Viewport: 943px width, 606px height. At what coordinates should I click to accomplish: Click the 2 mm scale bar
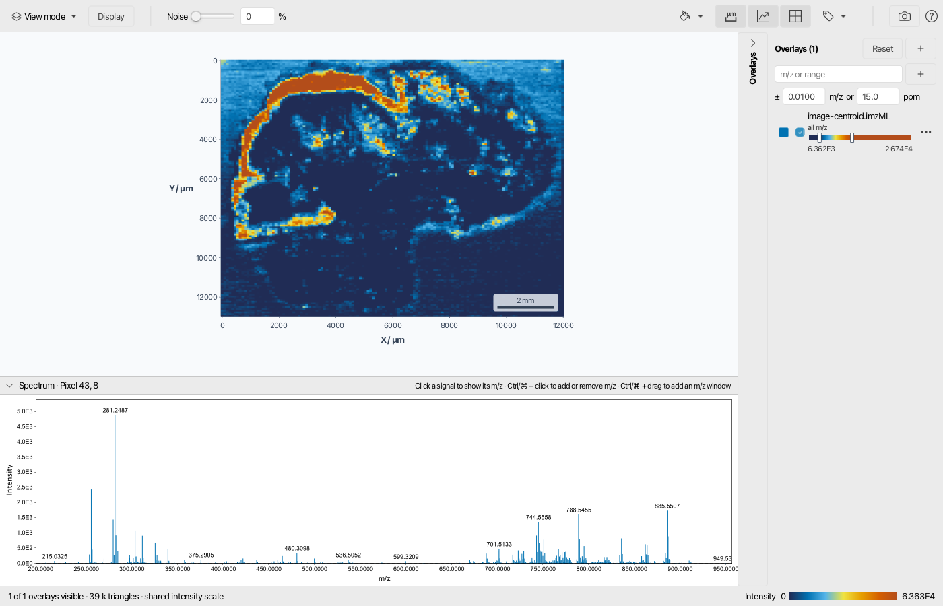[x=525, y=302]
